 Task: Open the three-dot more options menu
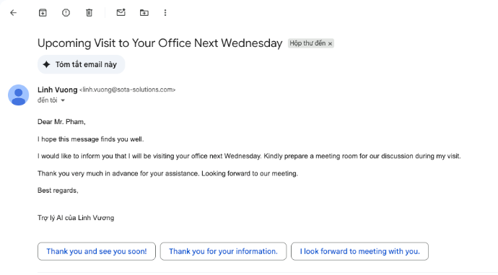point(165,13)
